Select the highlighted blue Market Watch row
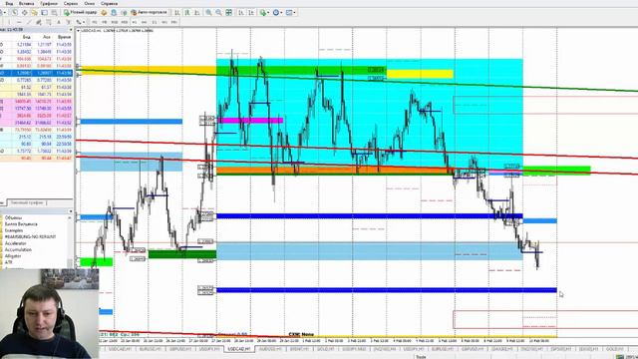 [x=36, y=73]
